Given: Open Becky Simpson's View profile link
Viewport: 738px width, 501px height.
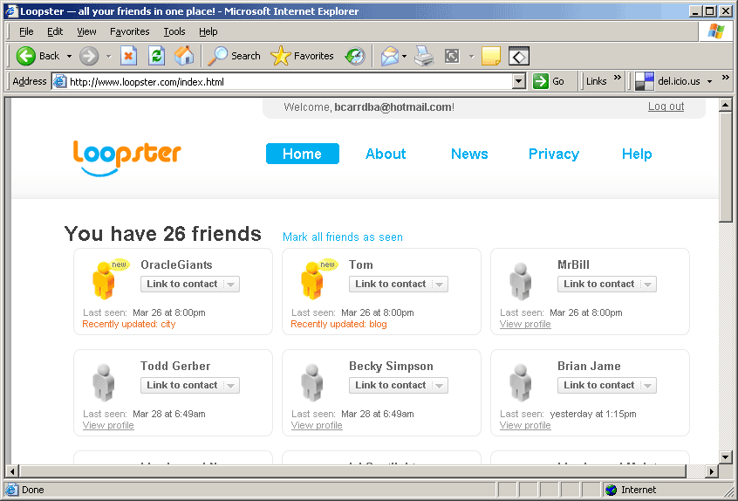Looking at the screenshot, I should point(317,425).
